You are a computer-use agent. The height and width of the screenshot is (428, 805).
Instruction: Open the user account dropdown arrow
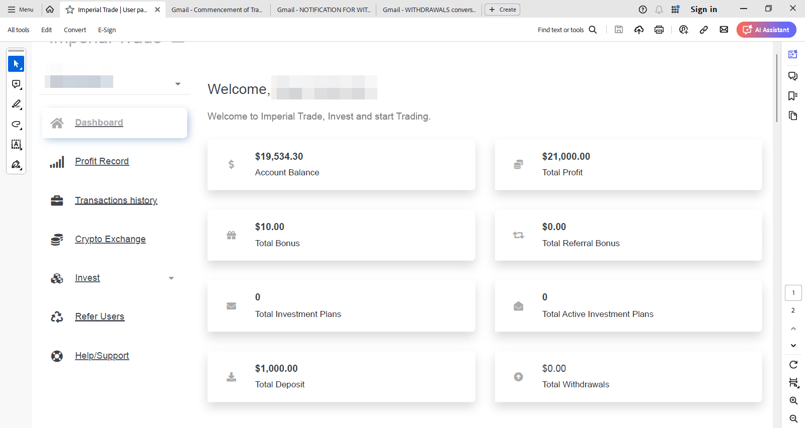(178, 84)
